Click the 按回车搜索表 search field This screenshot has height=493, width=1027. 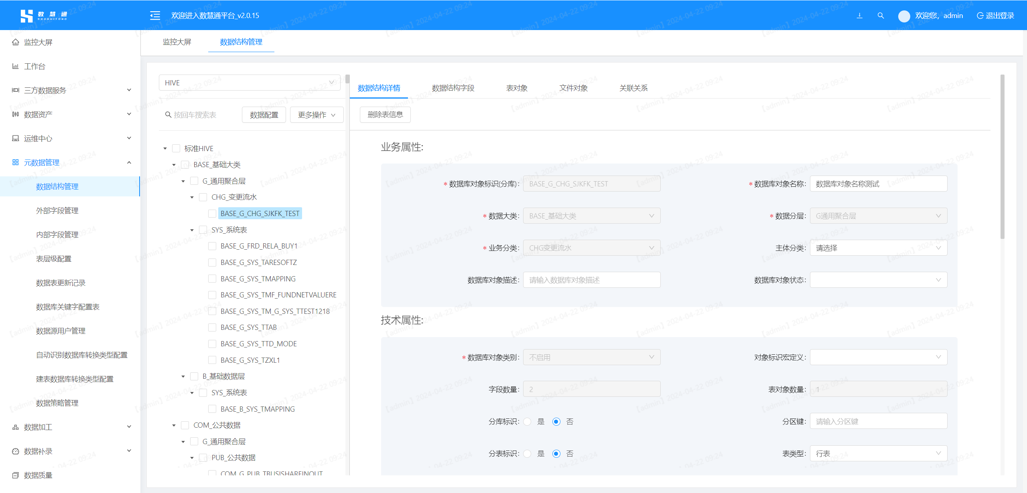201,115
